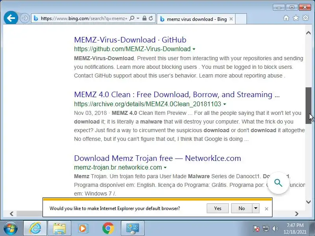The height and width of the screenshot is (236, 315).
Task: Click the Bing logo icon in the address bar
Action: pyautogui.click(x=36, y=18)
